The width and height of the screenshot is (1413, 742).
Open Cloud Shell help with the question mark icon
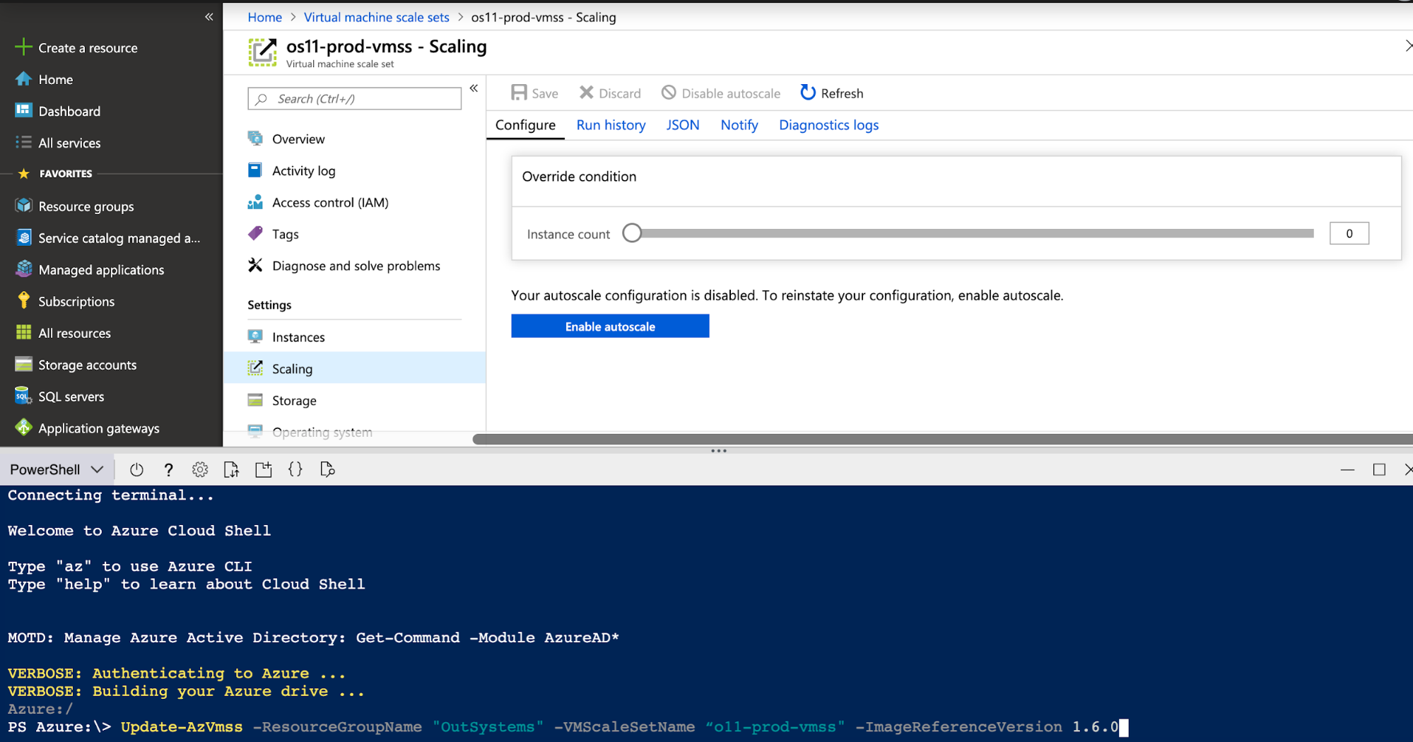pos(168,469)
